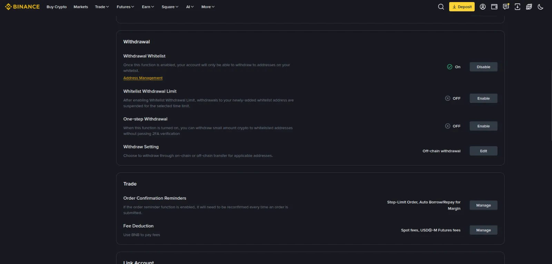Enable Whitelist Withdrawal Limit
Screen dimensions: 552x264
483,98
